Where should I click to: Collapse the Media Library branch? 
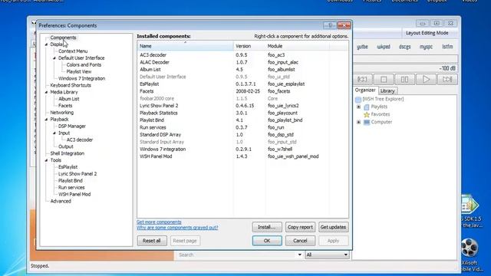pyautogui.click(x=46, y=92)
